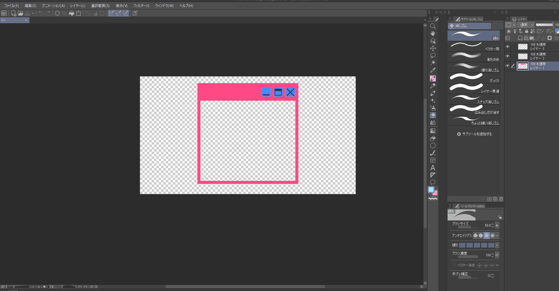
Task: Open the Support help icon
Action: click(x=135, y=13)
